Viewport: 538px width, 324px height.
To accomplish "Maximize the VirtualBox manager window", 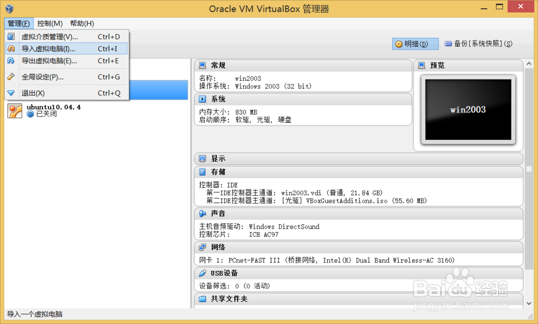I will (500, 7).
